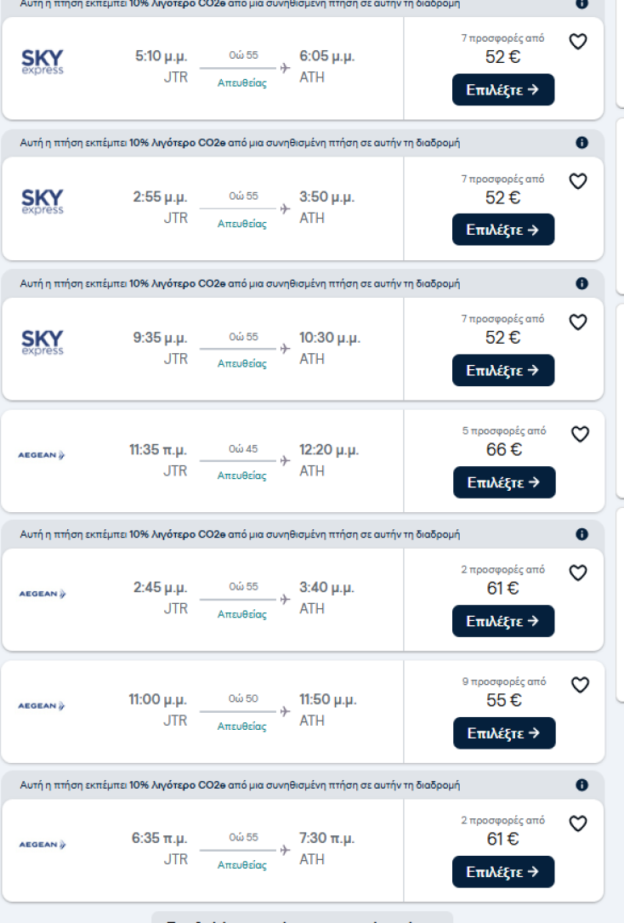The height and width of the screenshot is (923, 624).
Task: Click Επιλέξτε for 2:45 μ.μ. Aegean flight
Action: point(503,621)
